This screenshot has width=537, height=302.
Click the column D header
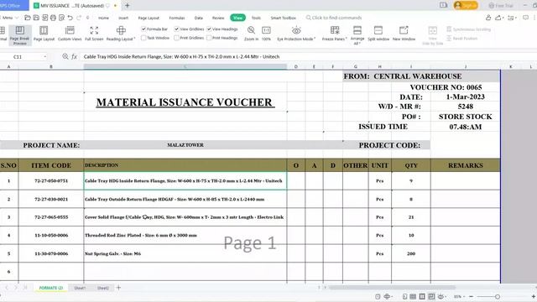(296, 66)
